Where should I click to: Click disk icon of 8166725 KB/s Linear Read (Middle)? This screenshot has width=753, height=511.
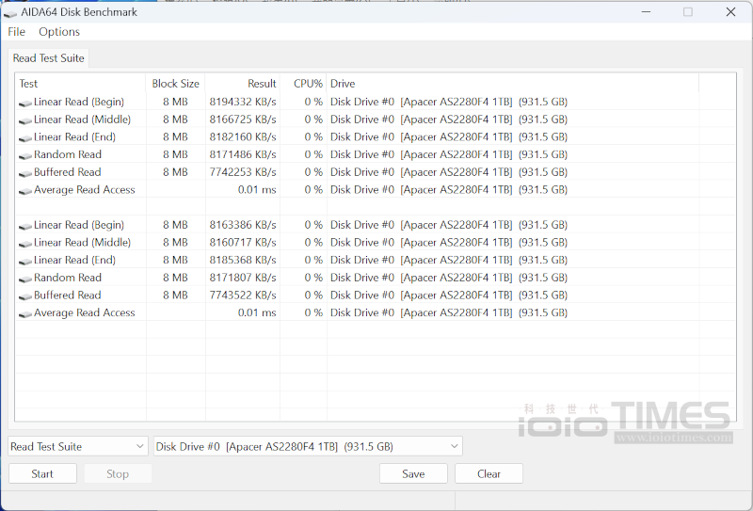[25, 120]
